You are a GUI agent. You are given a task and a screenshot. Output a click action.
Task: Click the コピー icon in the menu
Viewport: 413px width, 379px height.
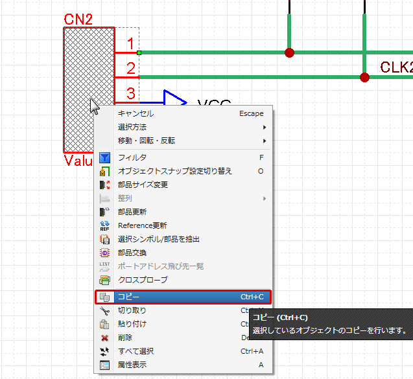tap(104, 297)
